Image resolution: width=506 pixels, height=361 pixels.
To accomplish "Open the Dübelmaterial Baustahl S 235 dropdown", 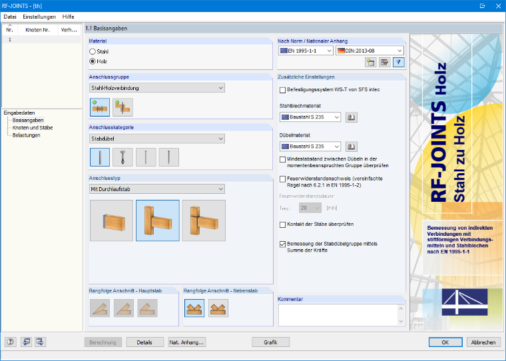I will (310, 147).
